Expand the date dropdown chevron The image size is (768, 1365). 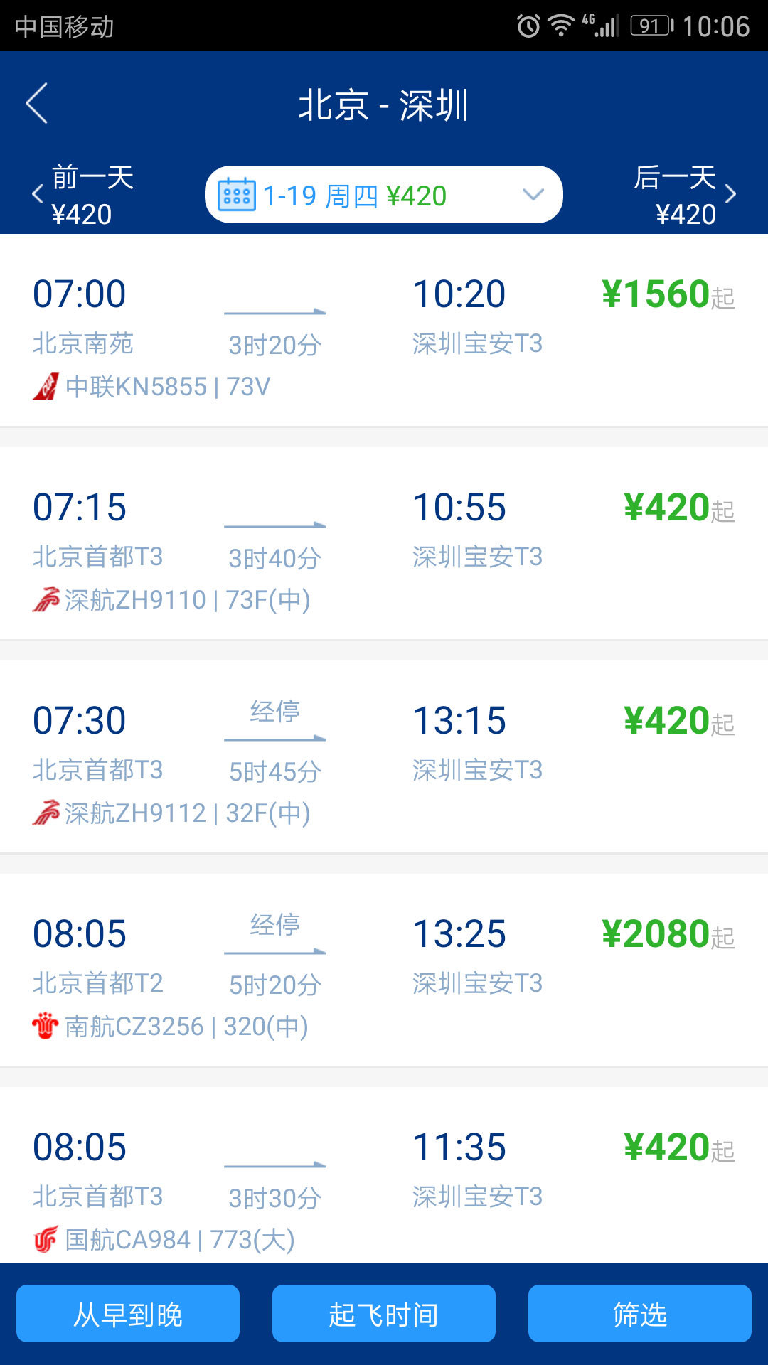click(533, 194)
